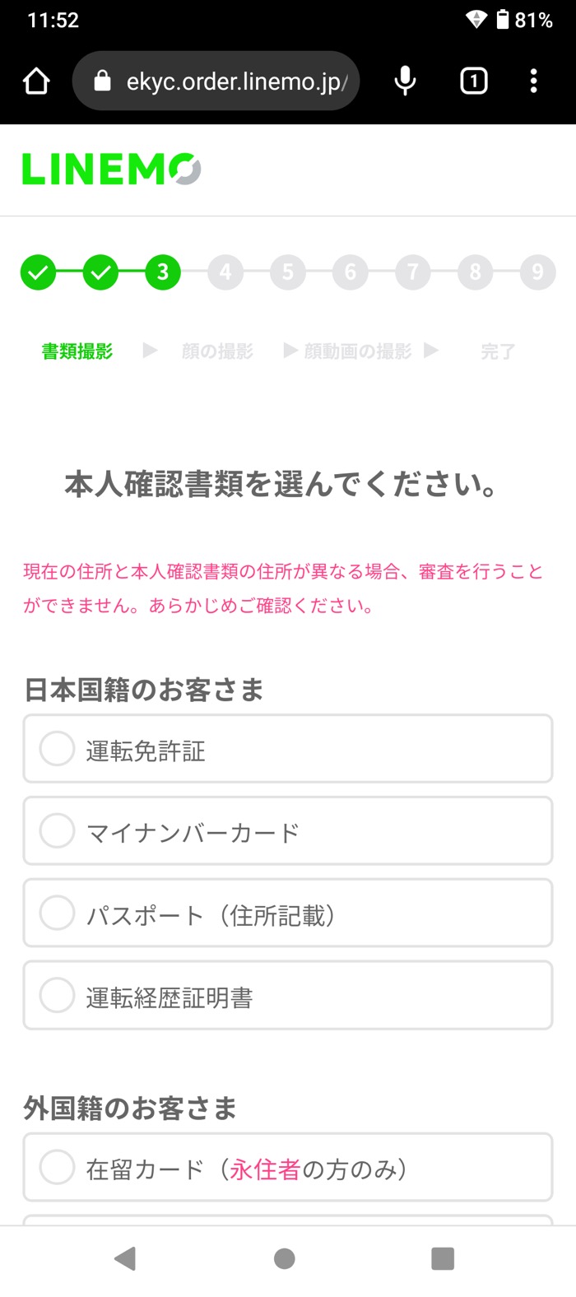576x1297 pixels.
Task: Open the Chrome tab switcher
Action: (x=473, y=81)
